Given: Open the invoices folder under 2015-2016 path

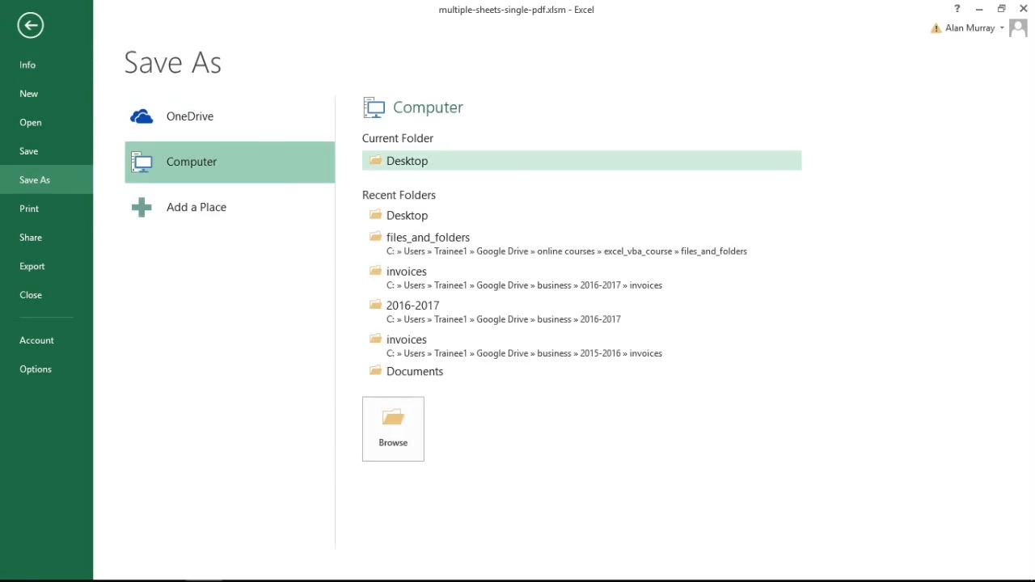Looking at the screenshot, I should 581,345.
